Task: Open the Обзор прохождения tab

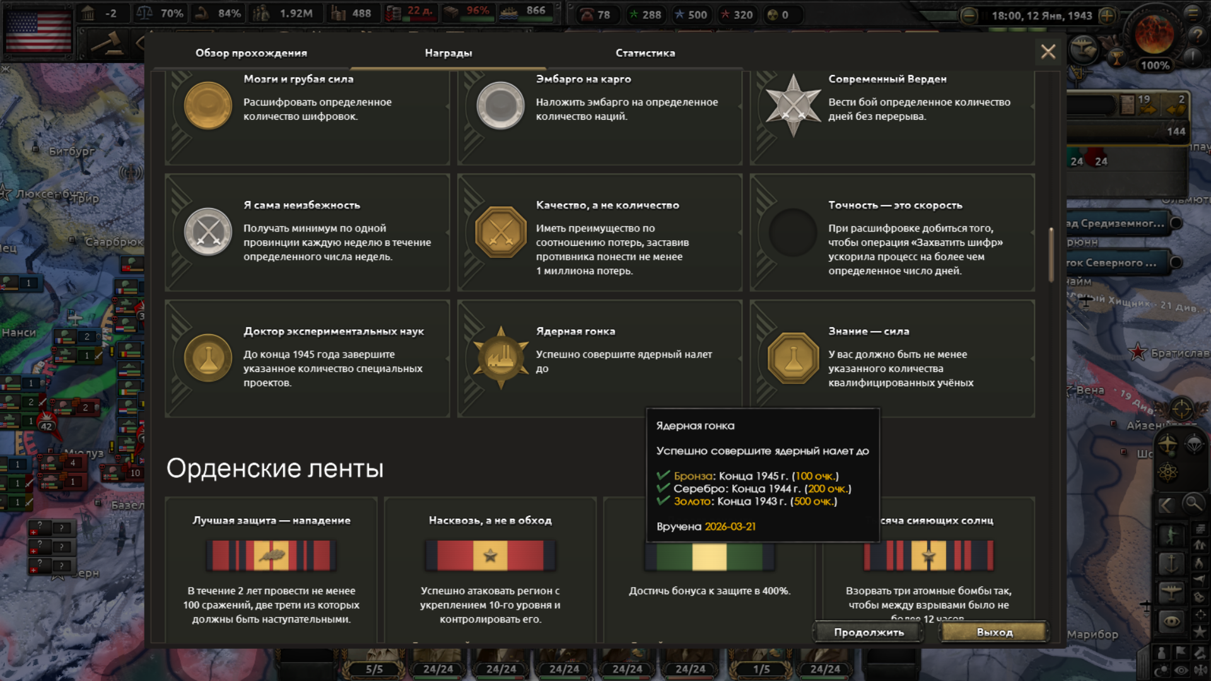Action: click(x=251, y=53)
